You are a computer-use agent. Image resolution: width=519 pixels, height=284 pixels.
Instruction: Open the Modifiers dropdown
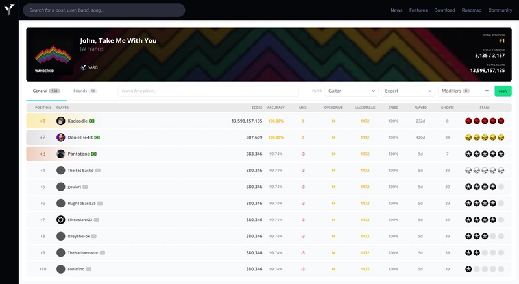pos(465,91)
